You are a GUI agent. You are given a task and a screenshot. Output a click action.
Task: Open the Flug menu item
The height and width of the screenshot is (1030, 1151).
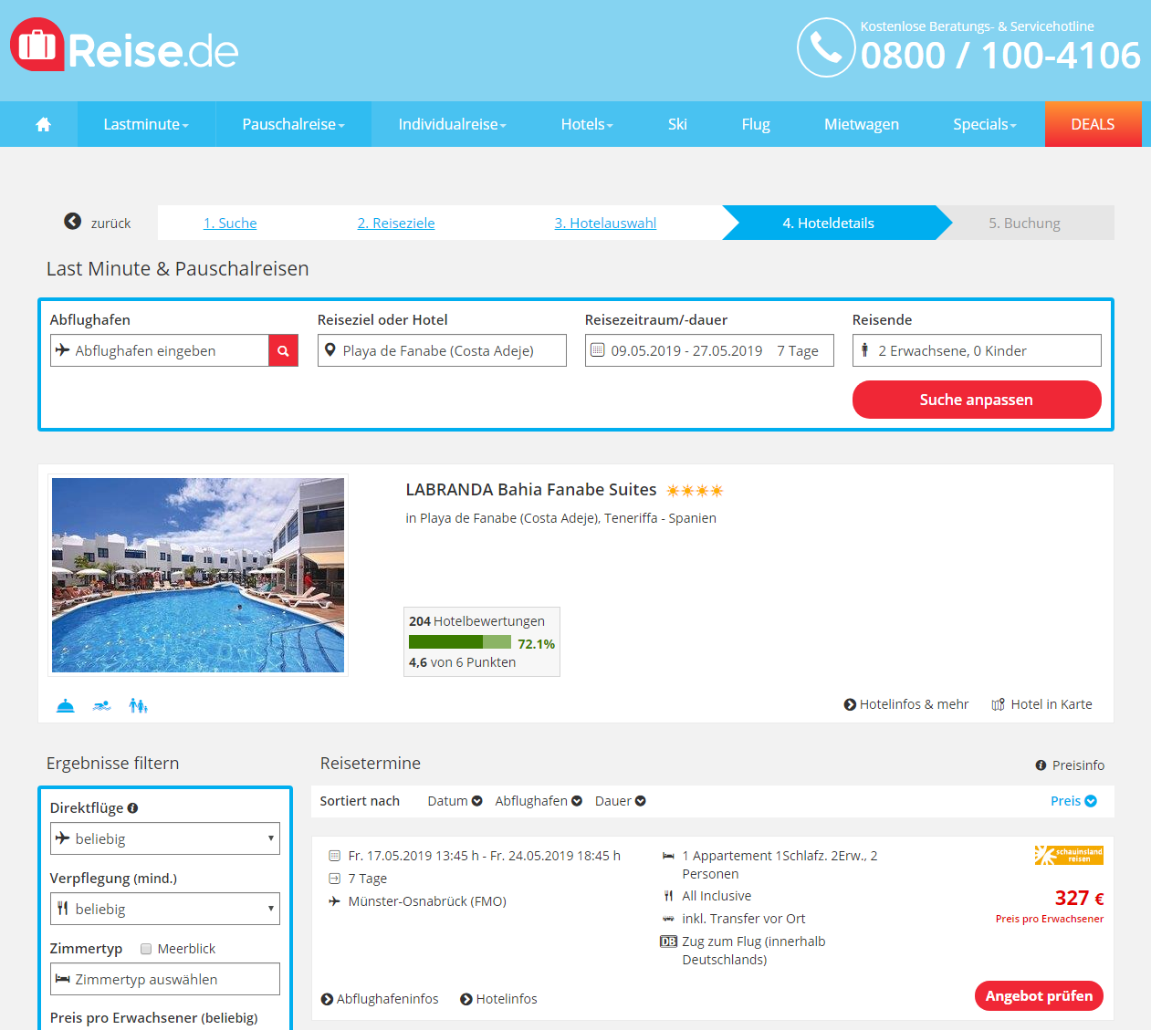click(x=756, y=124)
